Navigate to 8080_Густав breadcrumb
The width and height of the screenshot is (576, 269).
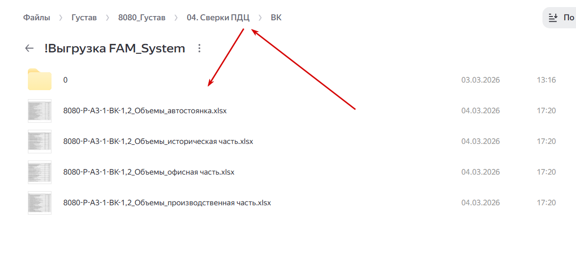[x=142, y=18]
